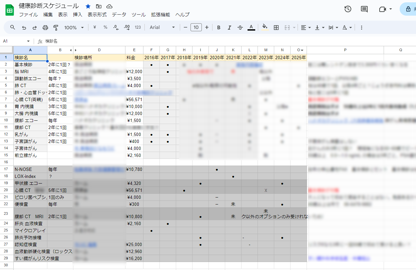Toggle bold formatting
Viewport: 416px width, 270px height.
(219, 28)
